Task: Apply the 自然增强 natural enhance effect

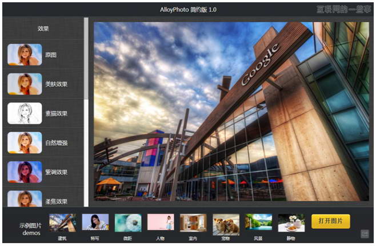Action: coord(25,143)
